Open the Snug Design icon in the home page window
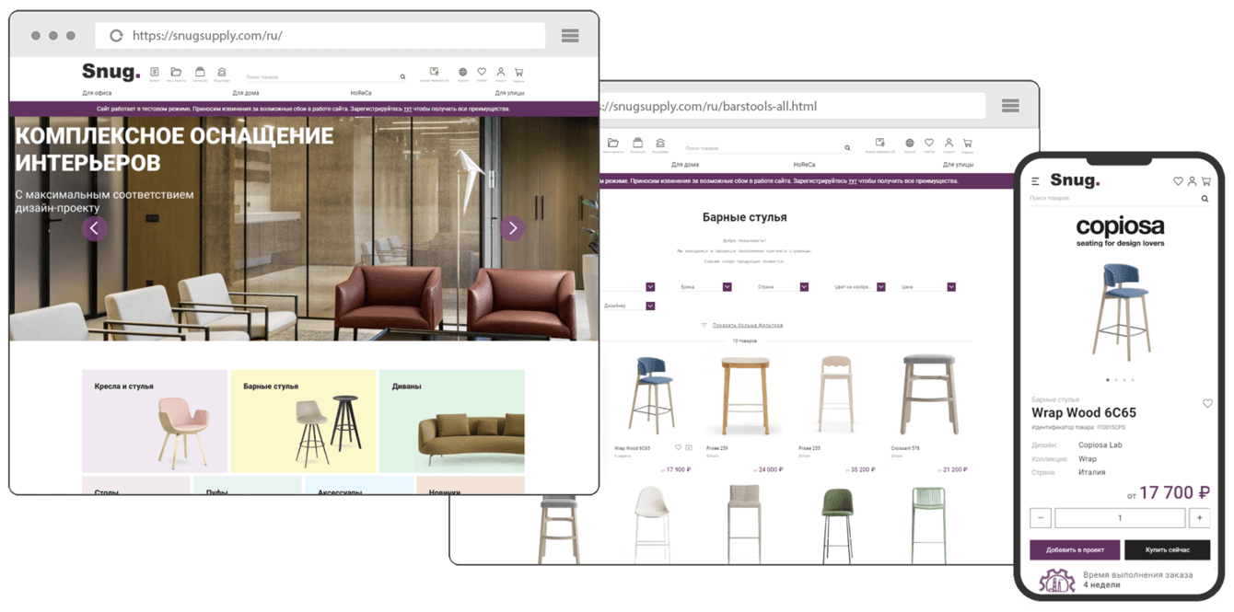The width and height of the screenshot is (1234, 612). [222, 72]
